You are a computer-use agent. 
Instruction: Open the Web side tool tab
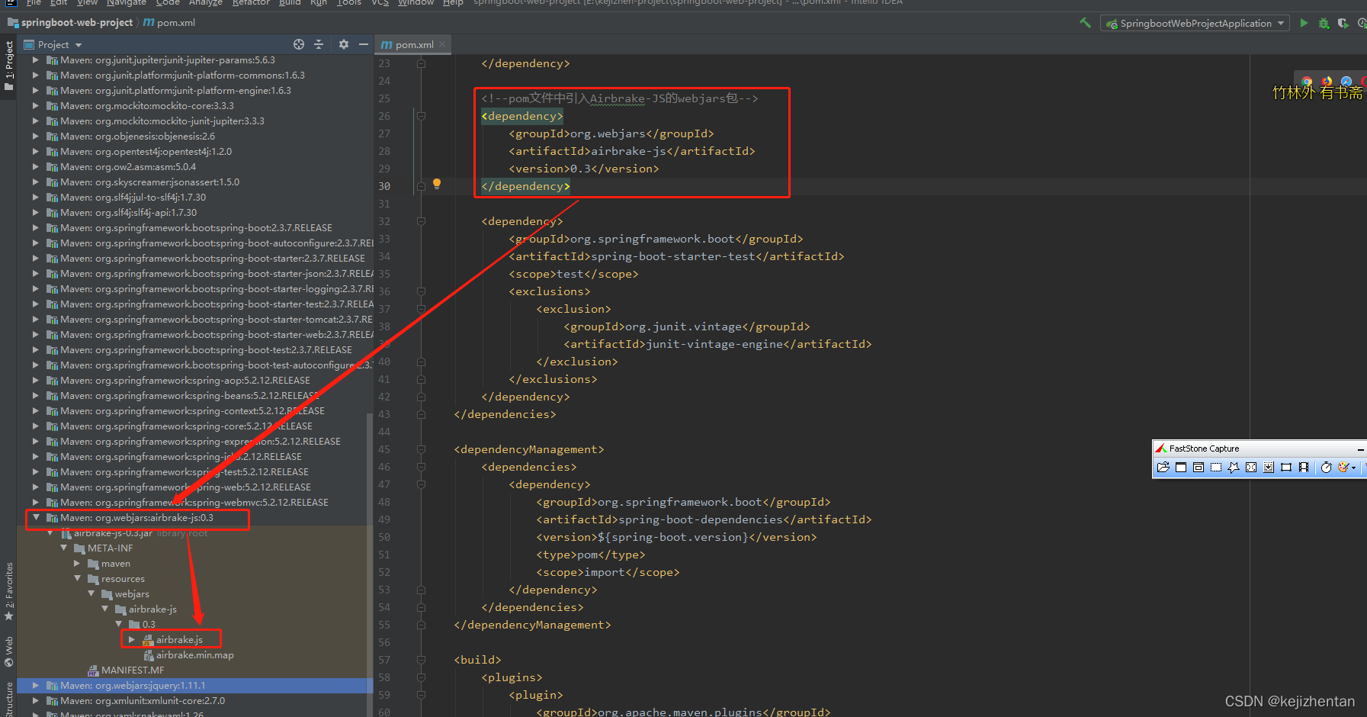[x=8, y=651]
